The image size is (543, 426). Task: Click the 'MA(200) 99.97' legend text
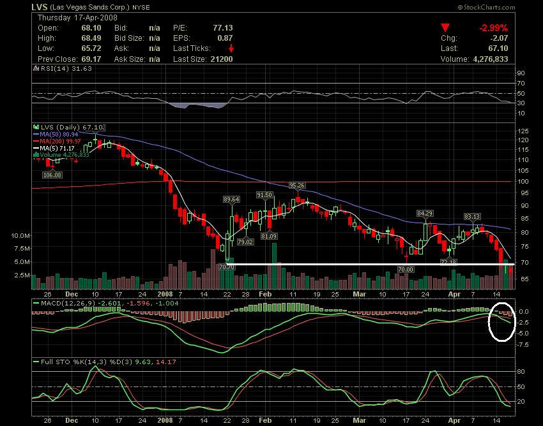click(60, 141)
